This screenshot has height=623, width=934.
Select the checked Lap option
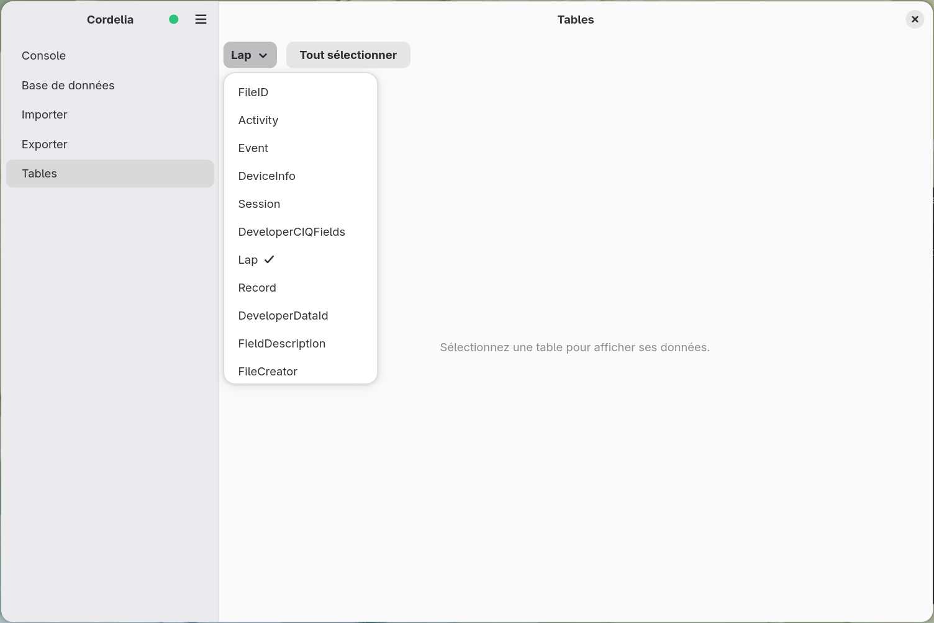click(x=301, y=260)
